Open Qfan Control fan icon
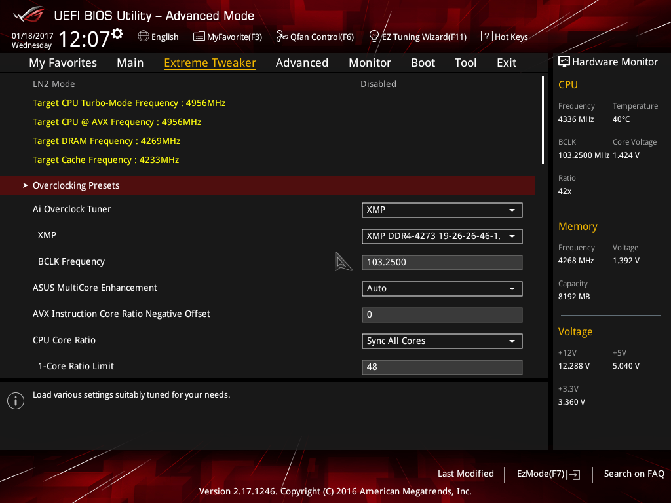The width and height of the screenshot is (671, 503). click(x=282, y=37)
